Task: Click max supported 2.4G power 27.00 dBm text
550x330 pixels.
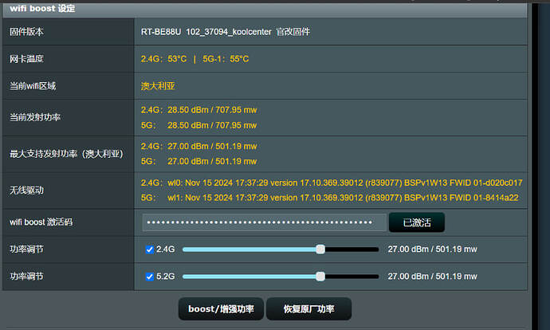Action: [x=212, y=146]
